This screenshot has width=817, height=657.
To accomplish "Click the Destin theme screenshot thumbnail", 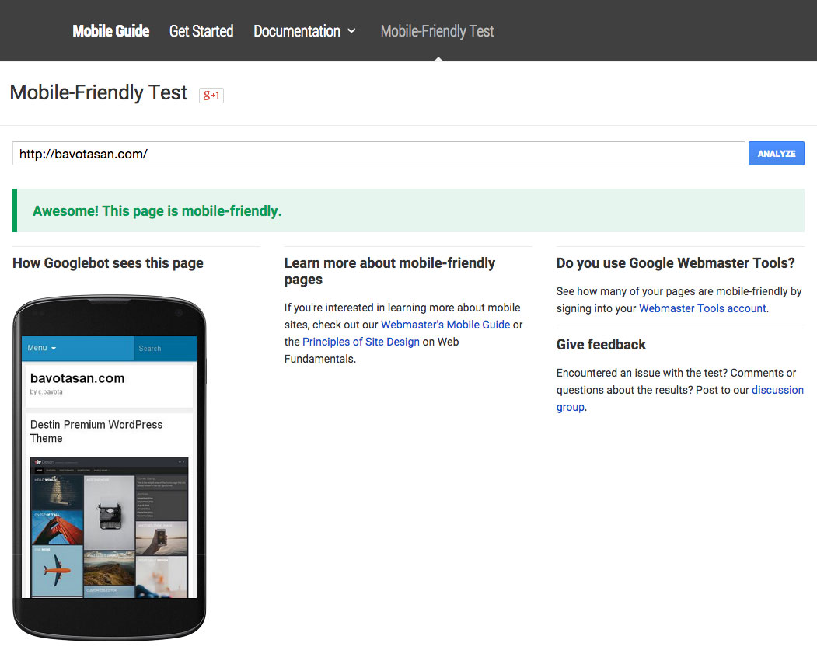I will (x=109, y=527).
